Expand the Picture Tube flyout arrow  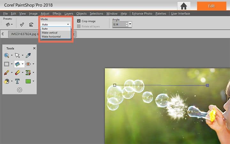[x=34, y=72]
